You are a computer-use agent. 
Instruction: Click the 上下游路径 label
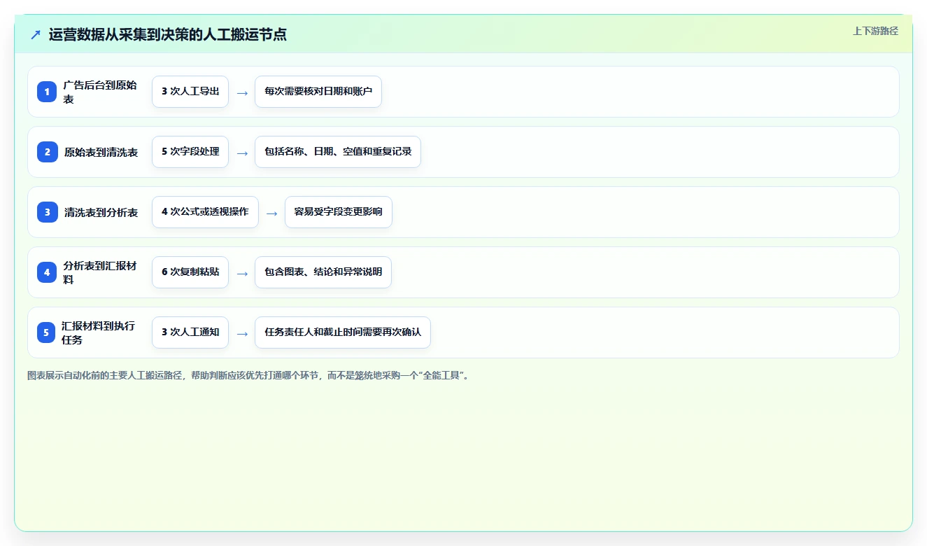[875, 31]
